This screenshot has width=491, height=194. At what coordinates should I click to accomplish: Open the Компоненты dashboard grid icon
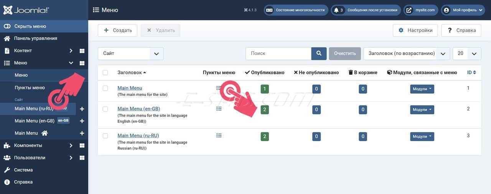82,146
